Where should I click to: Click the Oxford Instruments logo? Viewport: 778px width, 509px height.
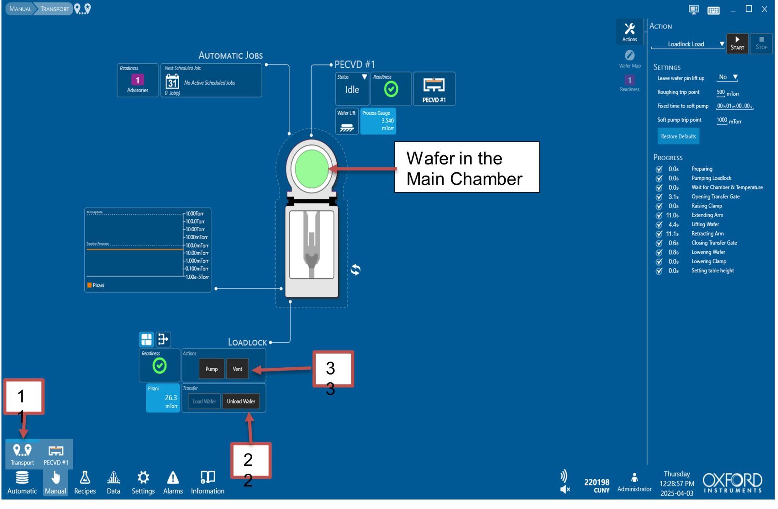tap(733, 483)
